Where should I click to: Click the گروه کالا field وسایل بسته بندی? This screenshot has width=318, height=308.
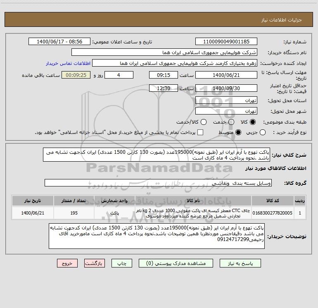(x=158, y=183)
